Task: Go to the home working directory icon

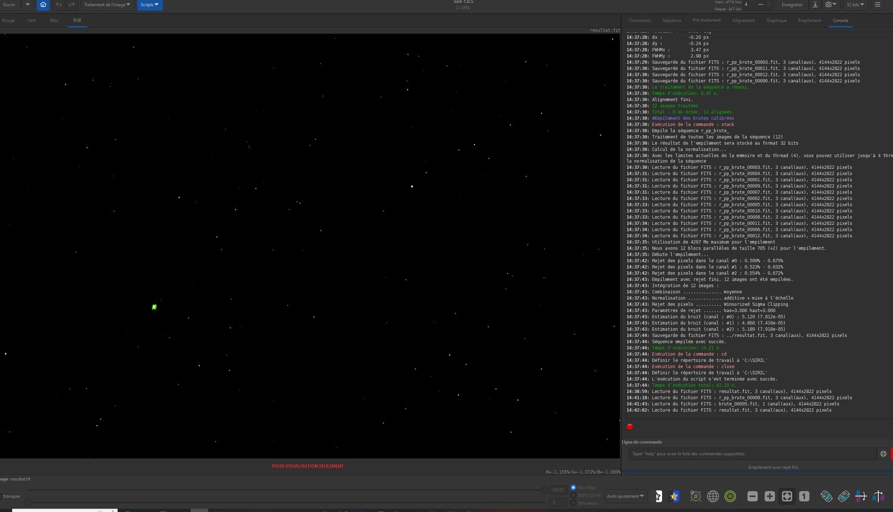Action: click(43, 5)
